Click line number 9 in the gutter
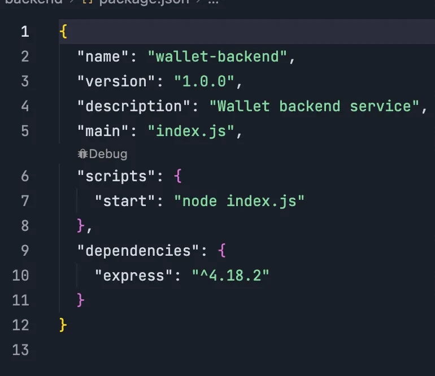435x376 pixels. pyautogui.click(x=24, y=250)
